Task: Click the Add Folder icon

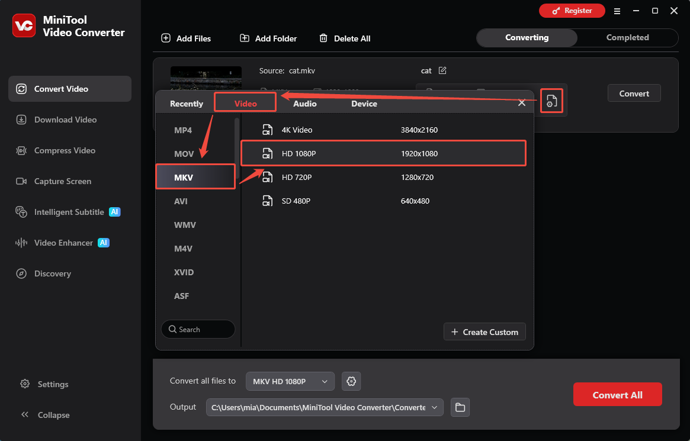Action: 245,38
